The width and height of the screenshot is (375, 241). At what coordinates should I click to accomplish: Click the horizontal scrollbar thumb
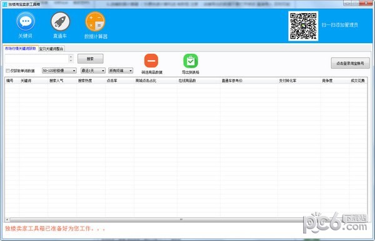181,220
